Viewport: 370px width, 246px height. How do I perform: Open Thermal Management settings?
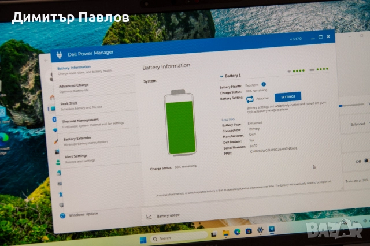[98, 123]
